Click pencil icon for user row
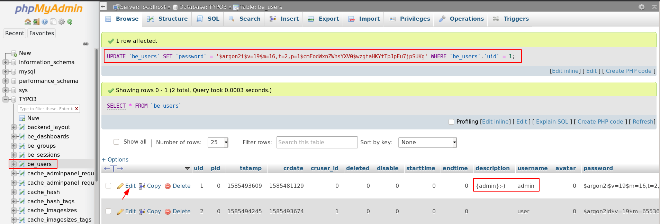 point(120,212)
